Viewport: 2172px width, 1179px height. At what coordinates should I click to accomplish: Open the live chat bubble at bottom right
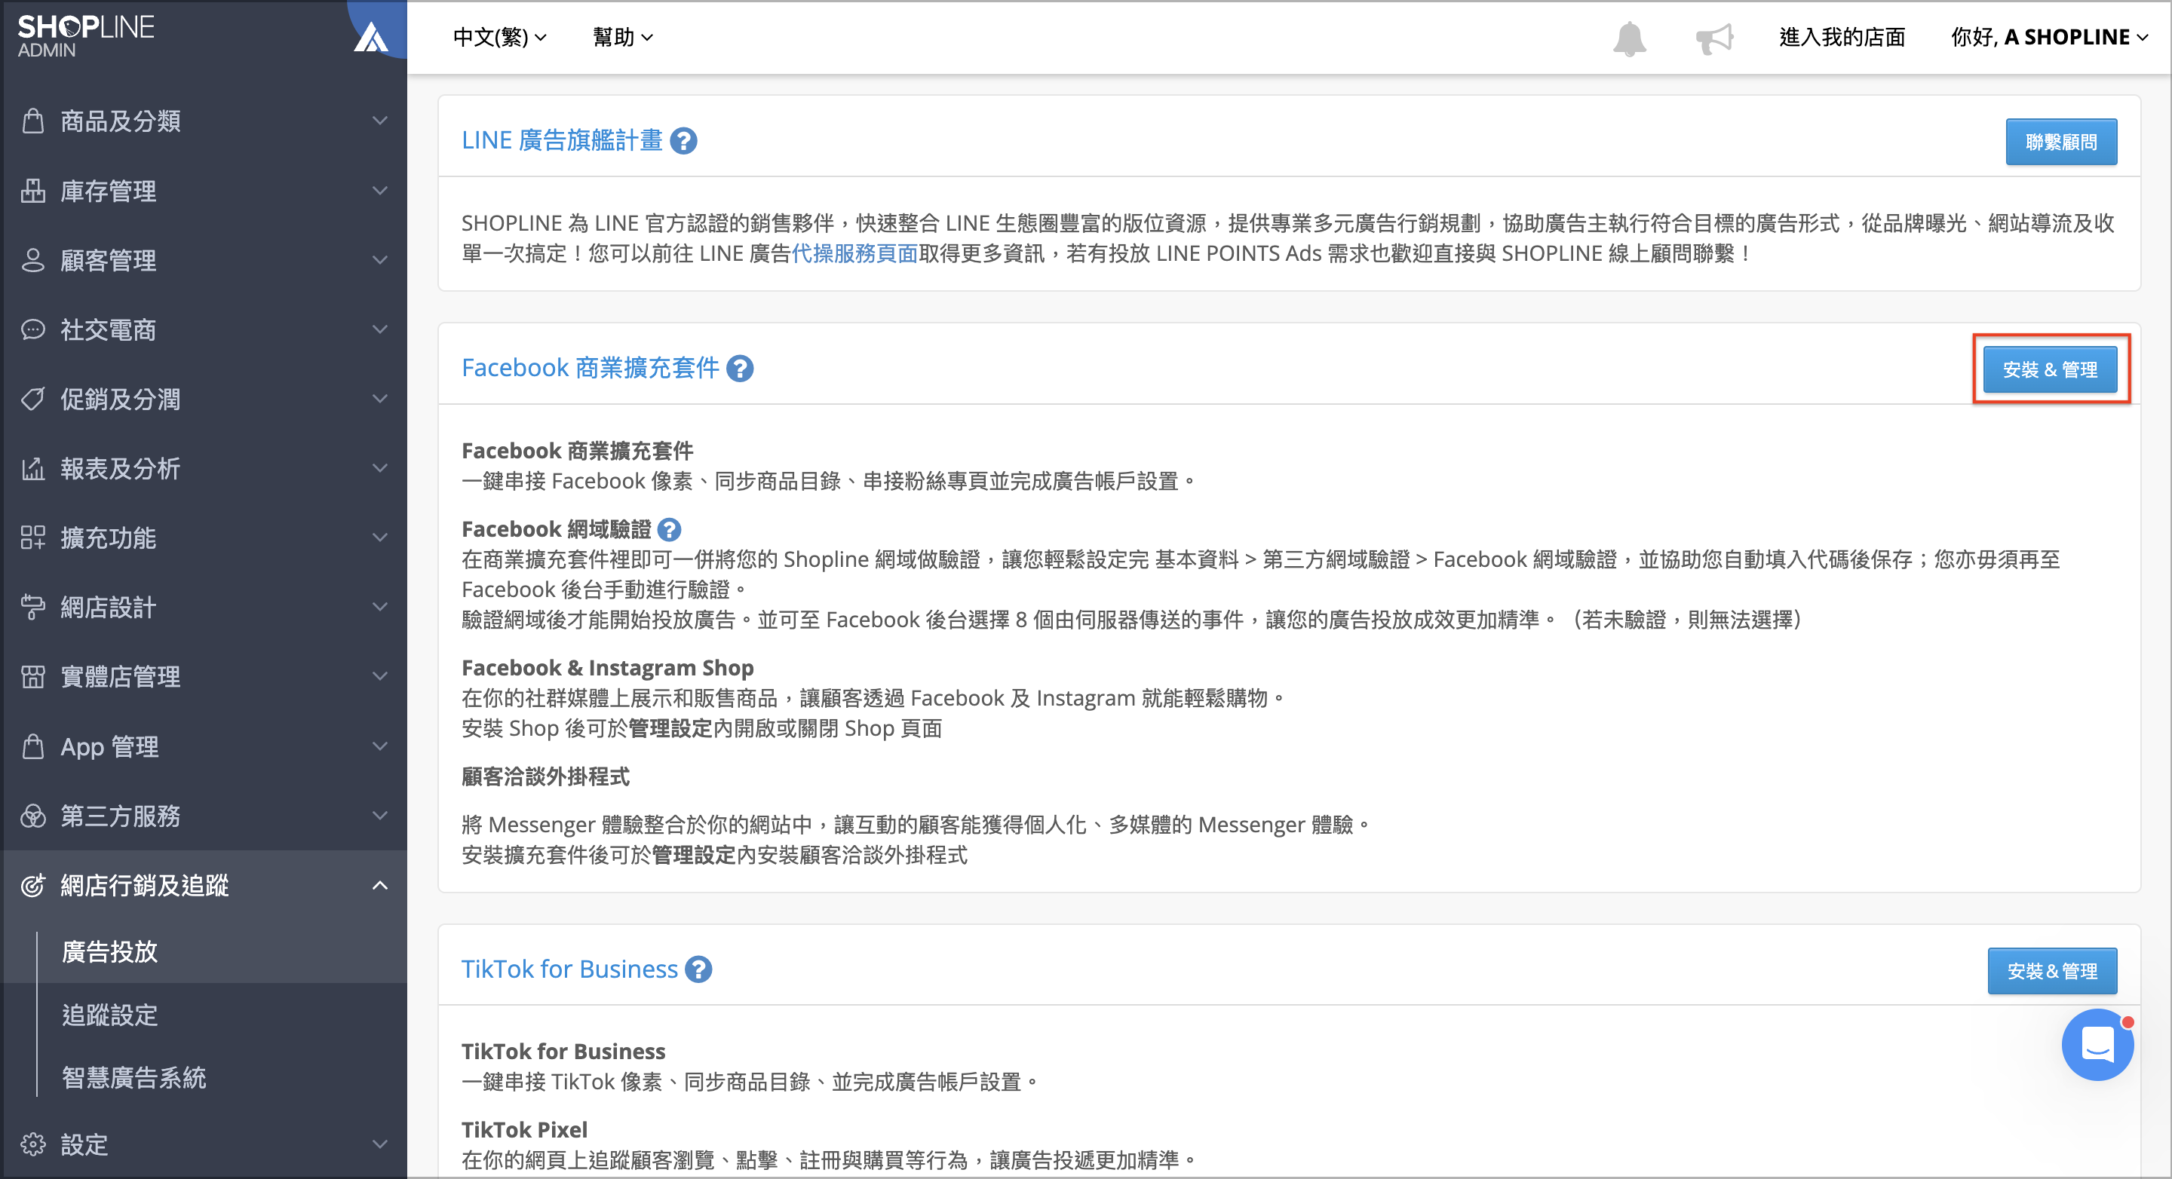point(2098,1045)
